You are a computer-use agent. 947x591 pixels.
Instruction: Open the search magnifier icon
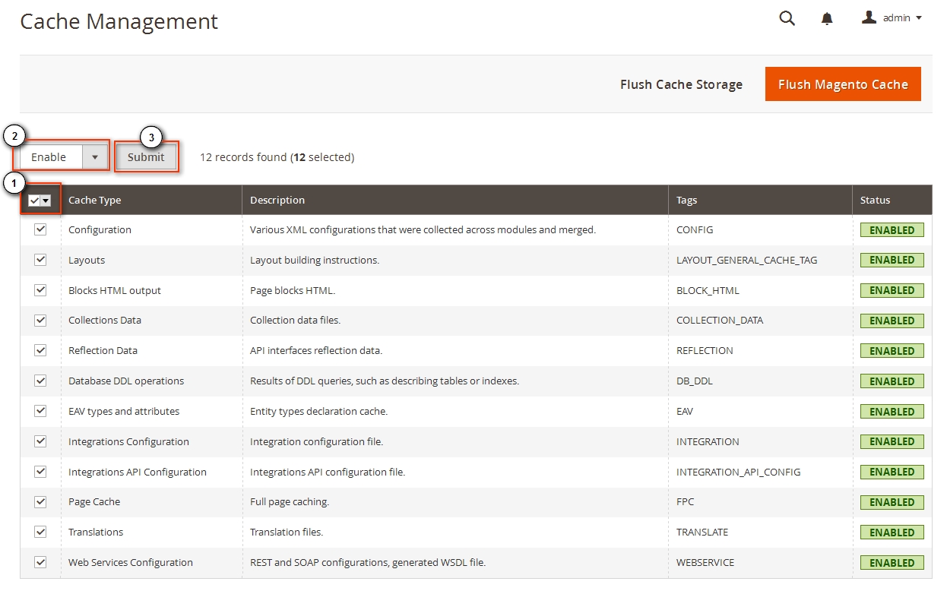pyautogui.click(x=787, y=19)
